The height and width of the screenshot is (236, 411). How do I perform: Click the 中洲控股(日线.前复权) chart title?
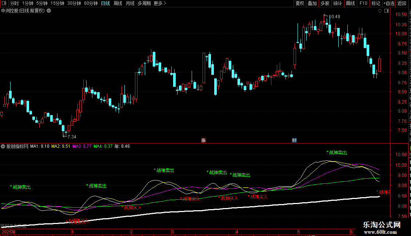[x=23, y=11]
